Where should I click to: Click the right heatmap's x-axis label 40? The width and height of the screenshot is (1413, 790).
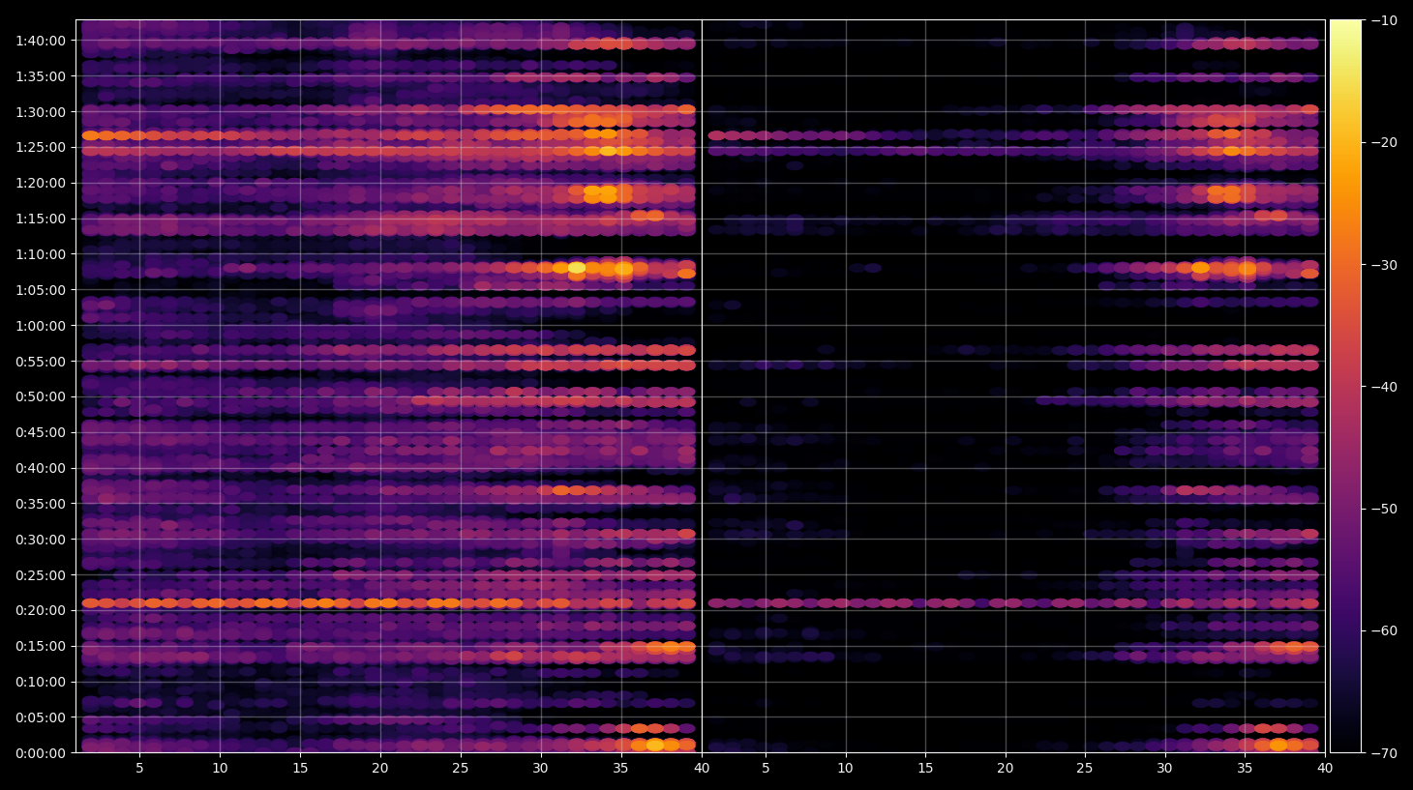(1325, 769)
